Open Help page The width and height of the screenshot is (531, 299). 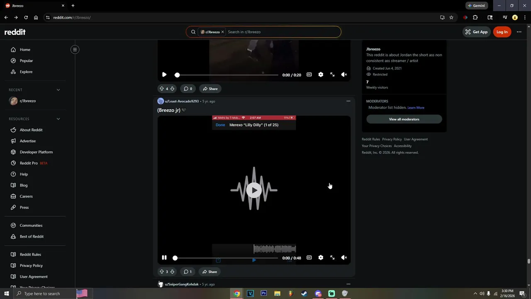(24, 174)
